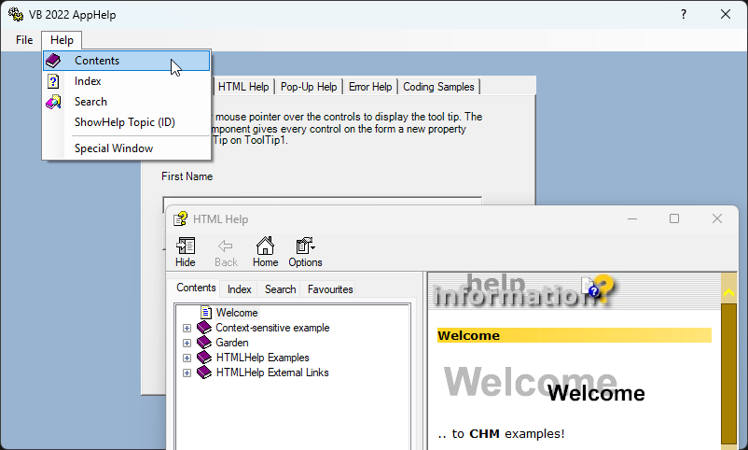Click the Context-sensitive example book icon
This screenshot has width=748, height=450.
click(204, 327)
